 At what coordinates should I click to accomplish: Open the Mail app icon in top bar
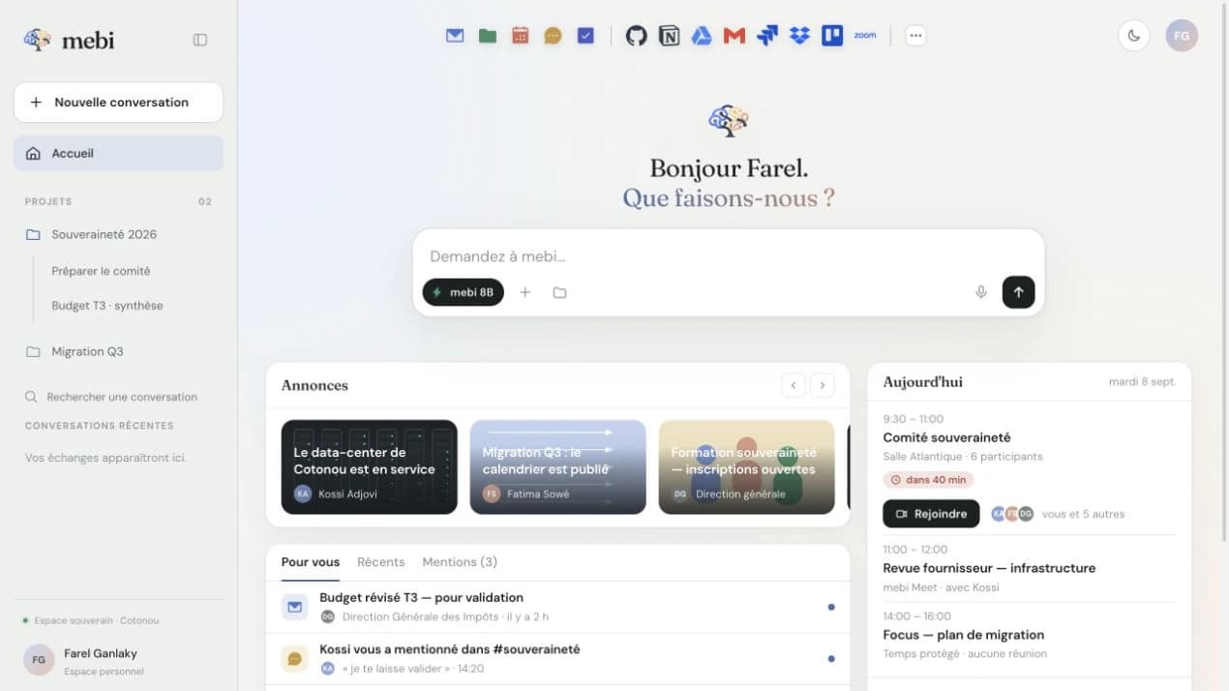(455, 36)
